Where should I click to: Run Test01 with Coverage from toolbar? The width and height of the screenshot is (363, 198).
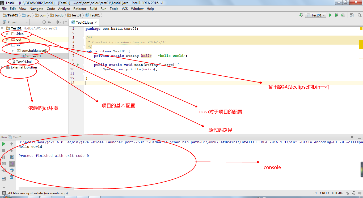[x=343, y=15]
